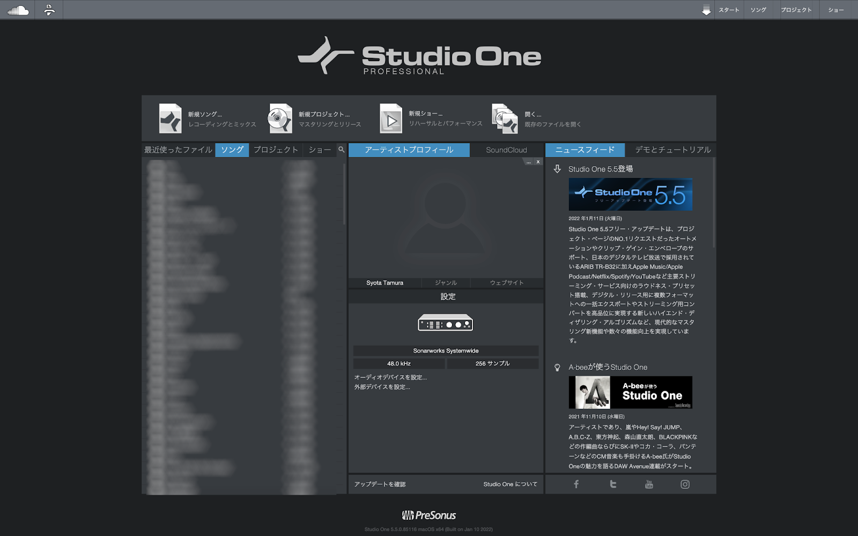Click the search magnifier in recent files
Viewport: 858px width, 536px height.
[x=342, y=150]
